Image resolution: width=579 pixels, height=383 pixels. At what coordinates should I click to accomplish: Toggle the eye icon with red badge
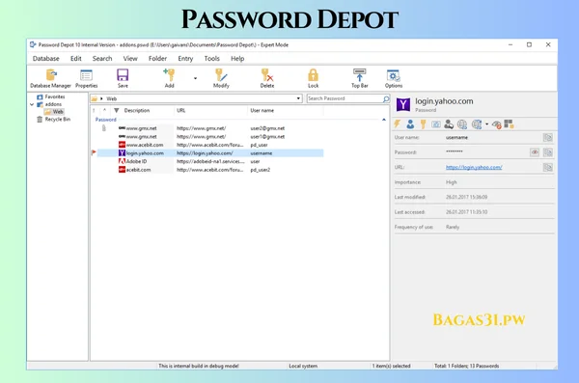tap(497, 124)
